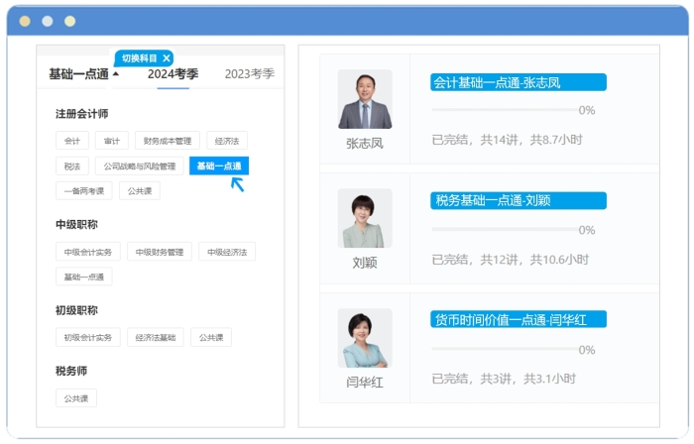Pick the 经济法 tag under 注册会计师
Image resolution: width=694 pixels, height=444 pixels.
(227, 141)
